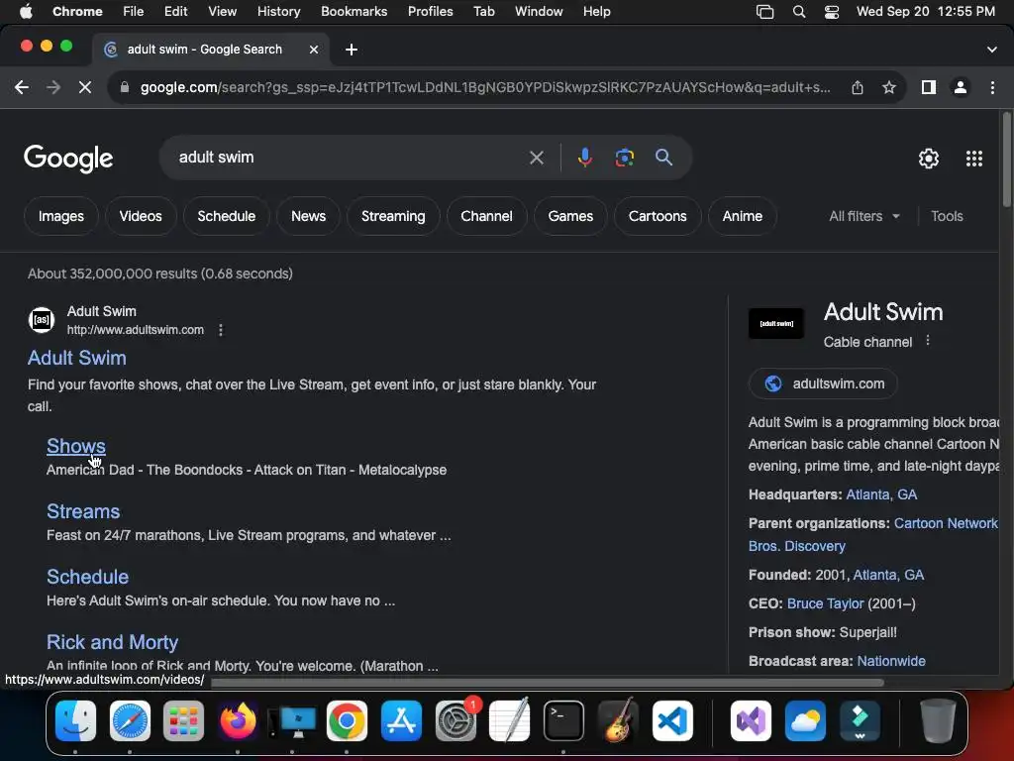Click the magnifier search button
The width and height of the screenshot is (1014, 761).
[663, 158]
